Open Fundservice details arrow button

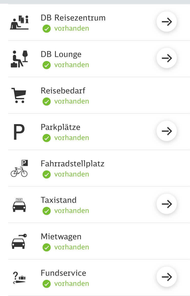point(167,277)
